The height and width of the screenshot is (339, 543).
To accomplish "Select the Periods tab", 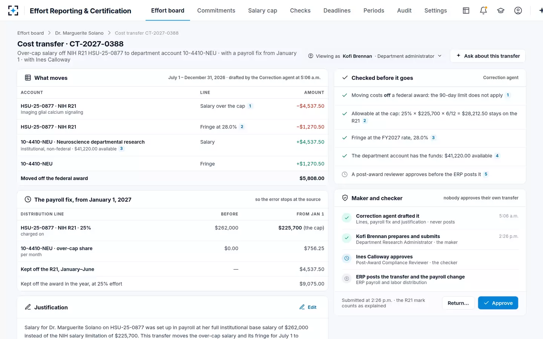I will (374, 11).
